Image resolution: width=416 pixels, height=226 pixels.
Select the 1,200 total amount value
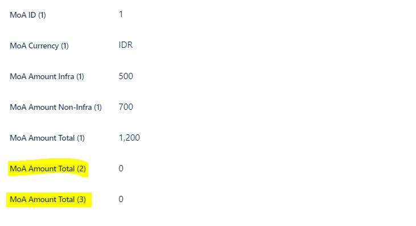pyautogui.click(x=129, y=138)
